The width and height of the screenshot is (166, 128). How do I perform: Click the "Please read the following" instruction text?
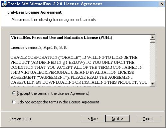point(55,20)
